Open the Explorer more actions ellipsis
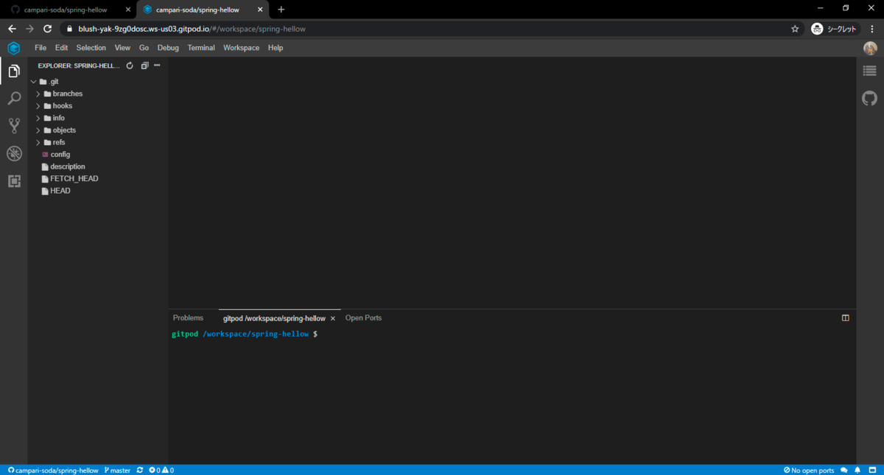 tap(157, 66)
